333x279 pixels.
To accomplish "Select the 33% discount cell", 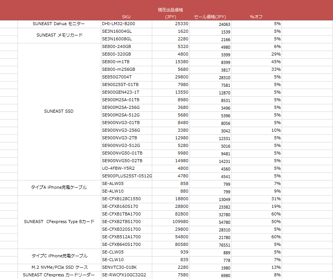I will point(257,70).
